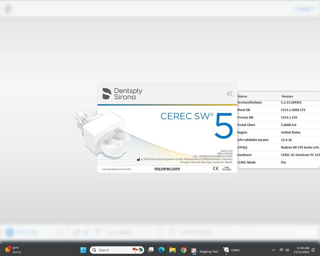This screenshot has width=320, height=256.
Task: Click the Wi-Fi network icon in the tray
Action: [x=281, y=250]
